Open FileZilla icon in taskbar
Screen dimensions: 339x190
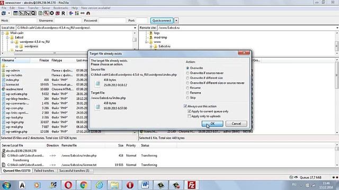(192, 185)
